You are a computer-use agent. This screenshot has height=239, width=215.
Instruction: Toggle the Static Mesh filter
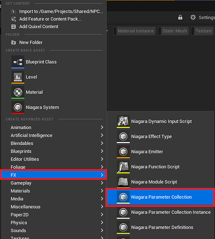[173, 31]
